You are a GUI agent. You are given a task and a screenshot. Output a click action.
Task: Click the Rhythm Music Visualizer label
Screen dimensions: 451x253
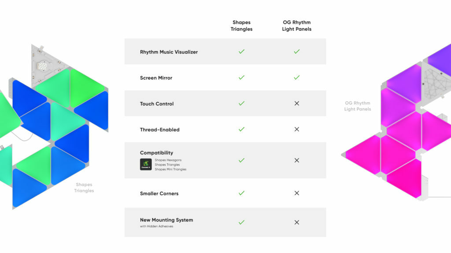pyautogui.click(x=169, y=52)
